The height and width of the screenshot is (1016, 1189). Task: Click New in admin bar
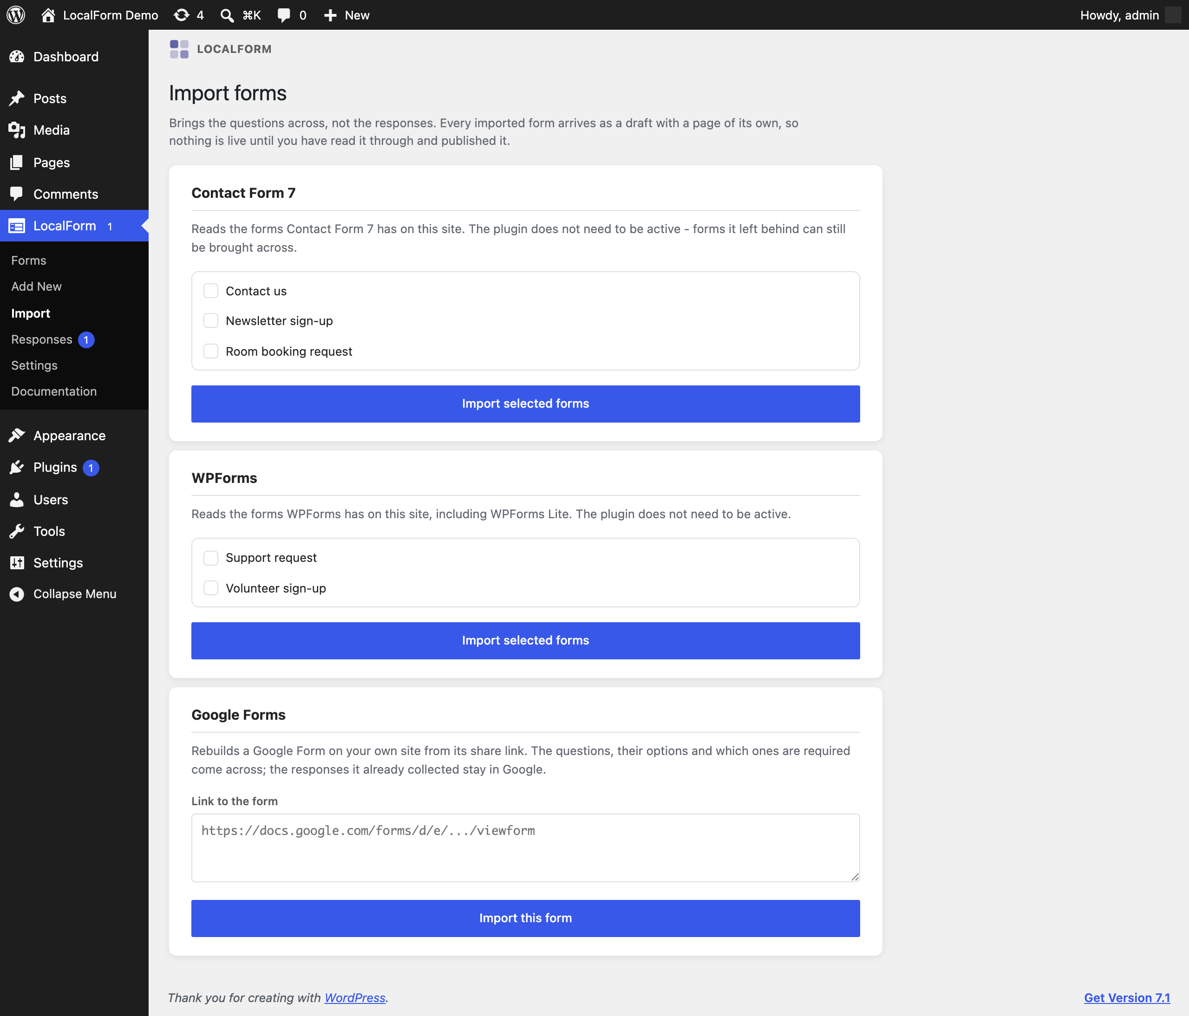pyautogui.click(x=357, y=15)
